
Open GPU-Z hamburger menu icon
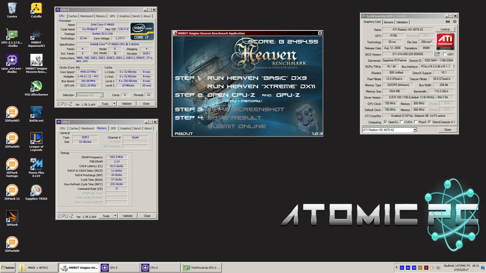click(x=455, y=22)
